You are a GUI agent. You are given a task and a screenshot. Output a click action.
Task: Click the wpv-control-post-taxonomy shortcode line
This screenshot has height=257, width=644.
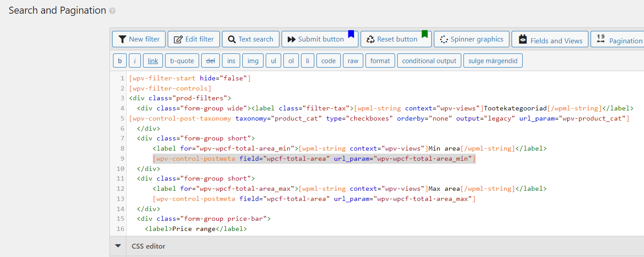(x=379, y=118)
